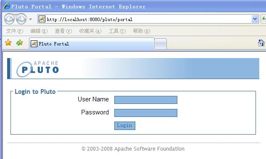Click the page favicon in address bar
Viewport: 266px width, 159px height.
click(x=42, y=19)
